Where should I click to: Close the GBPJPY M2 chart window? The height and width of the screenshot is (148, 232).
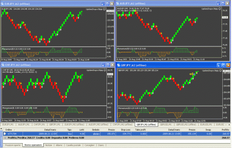[x=228, y=65]
